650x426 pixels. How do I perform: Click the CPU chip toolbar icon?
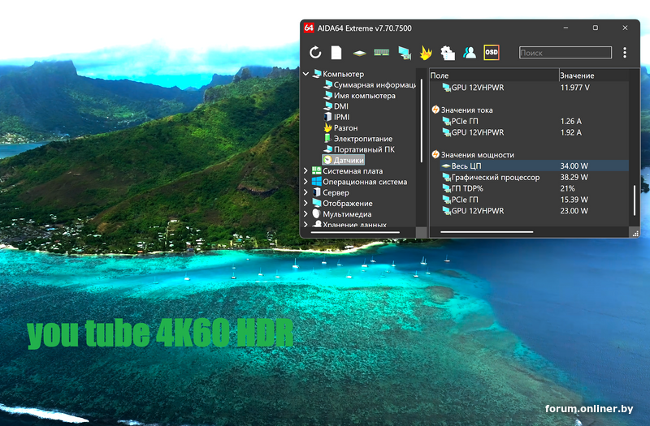[x=359, y=53]
